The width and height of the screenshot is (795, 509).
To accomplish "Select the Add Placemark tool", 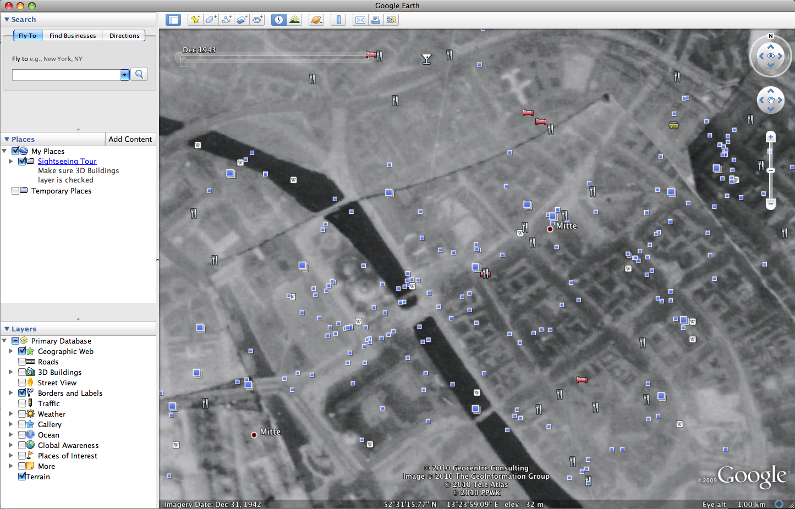I will [195, 20].
